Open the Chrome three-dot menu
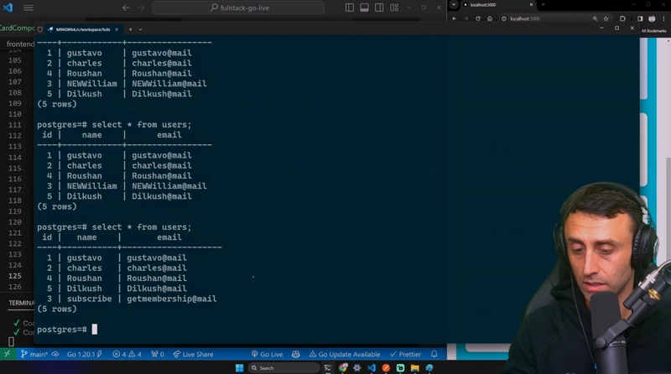 (x=663, y=18)
